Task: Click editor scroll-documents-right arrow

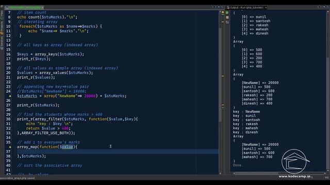Action: [216, 7]
